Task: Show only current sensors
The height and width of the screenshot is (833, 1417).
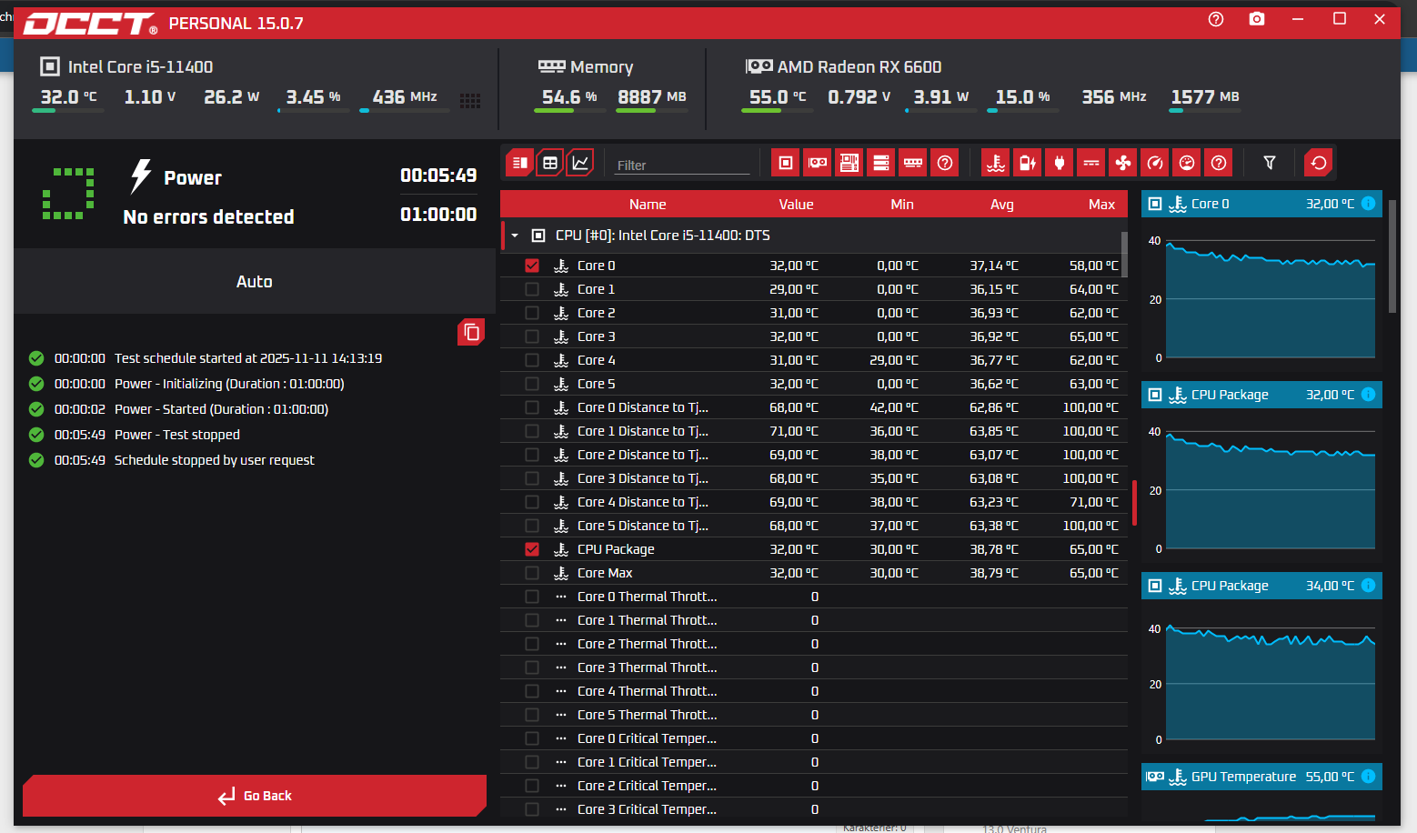Action: 1091,163
